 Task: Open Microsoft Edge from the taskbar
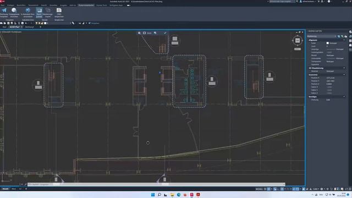[179, 195]
